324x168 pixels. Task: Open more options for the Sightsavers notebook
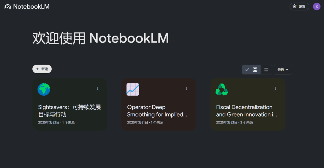(97, 88)
